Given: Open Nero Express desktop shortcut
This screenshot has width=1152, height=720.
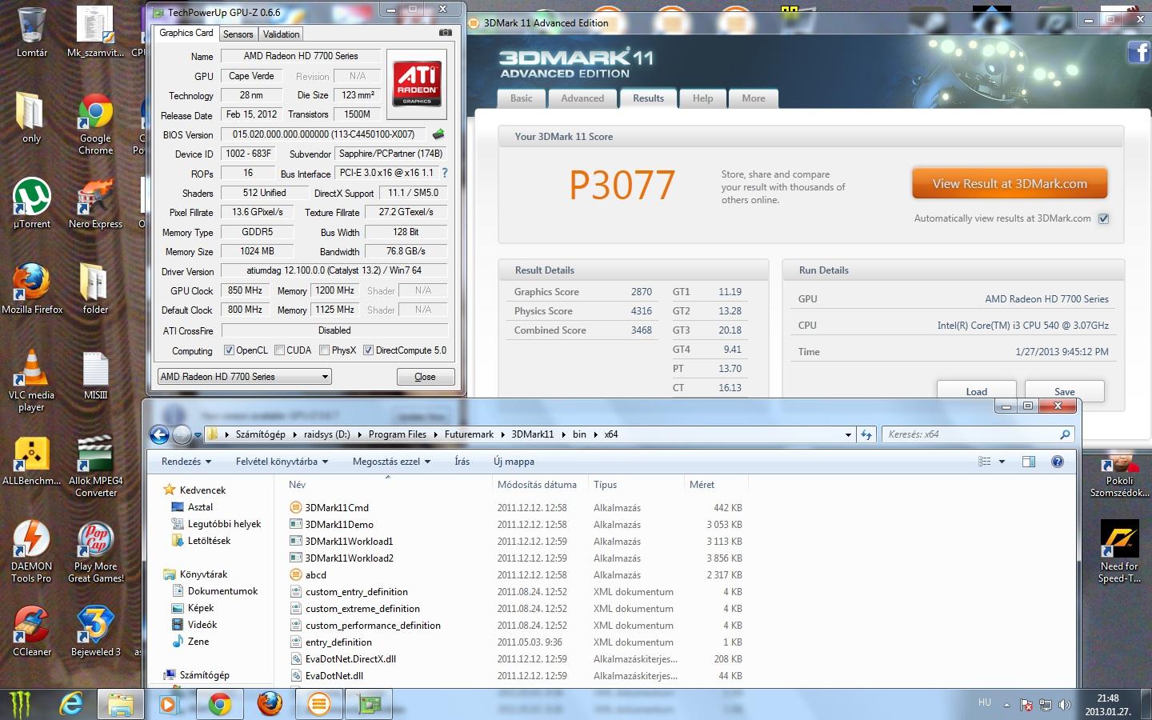Looking at the screenshot, I should pyautogui.click(x=95, y=204).
